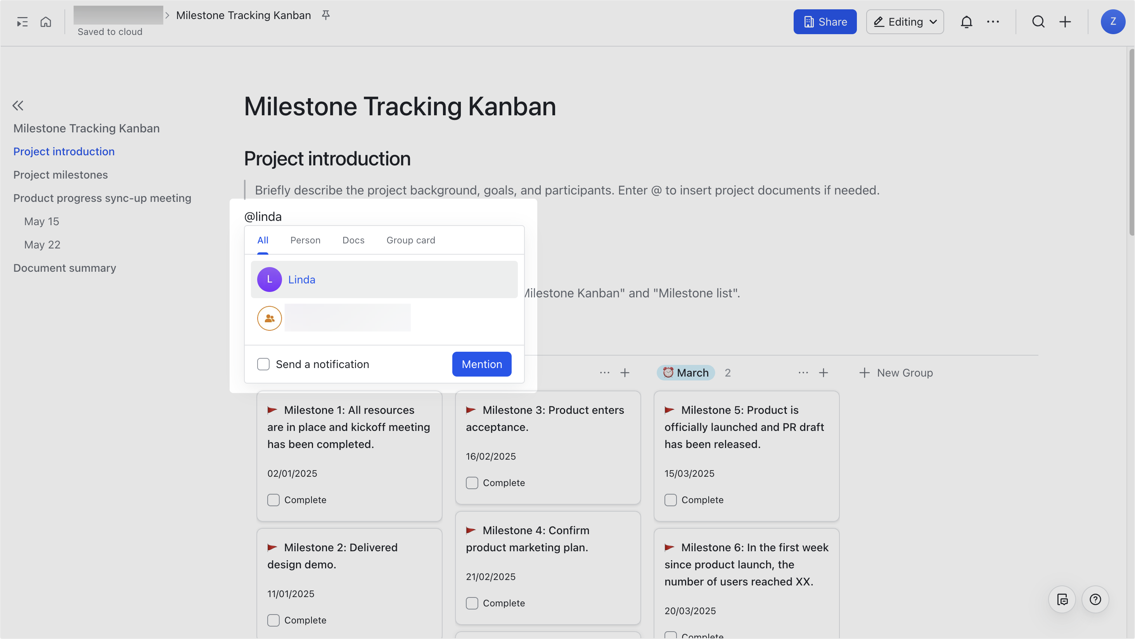Screen dimensions: 1135x639
Task: Switch to the All tab
Action: click(263, 240)
